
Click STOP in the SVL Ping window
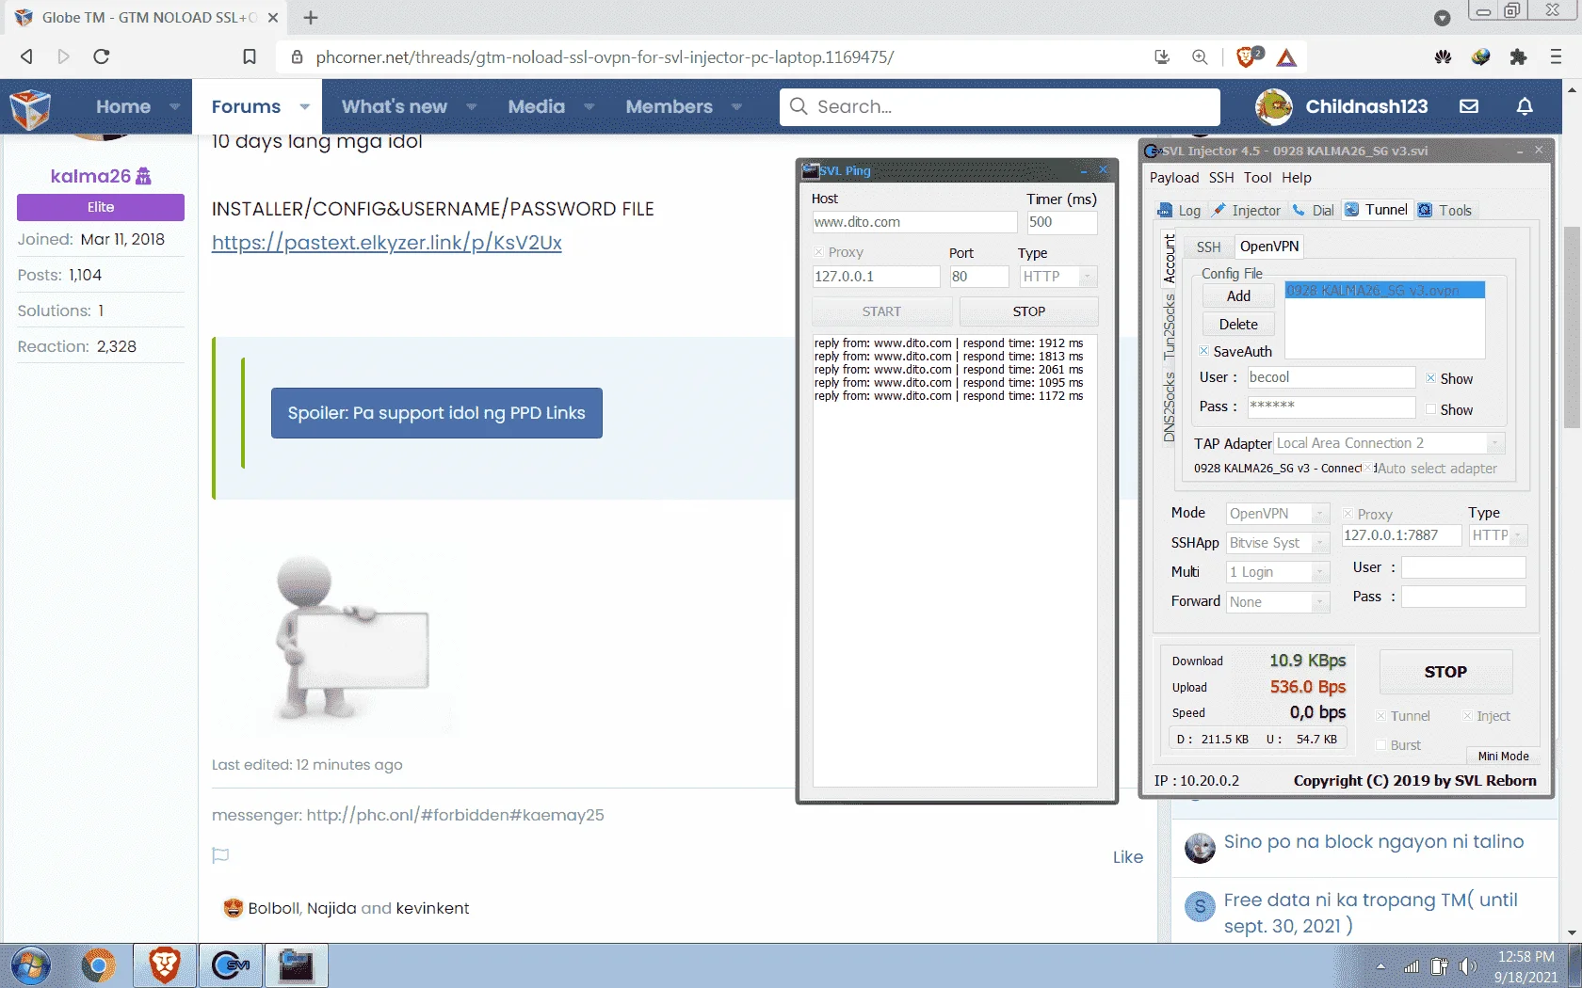click(x=1028, y=311)
